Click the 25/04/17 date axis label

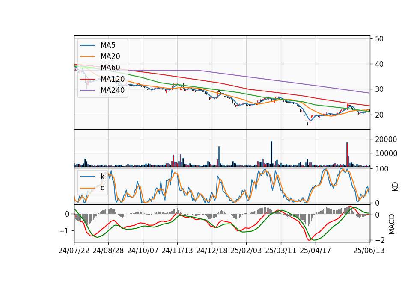coord(316,251)
